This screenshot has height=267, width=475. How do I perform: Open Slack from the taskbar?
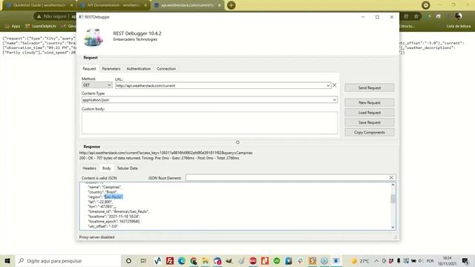pos(301,260)
